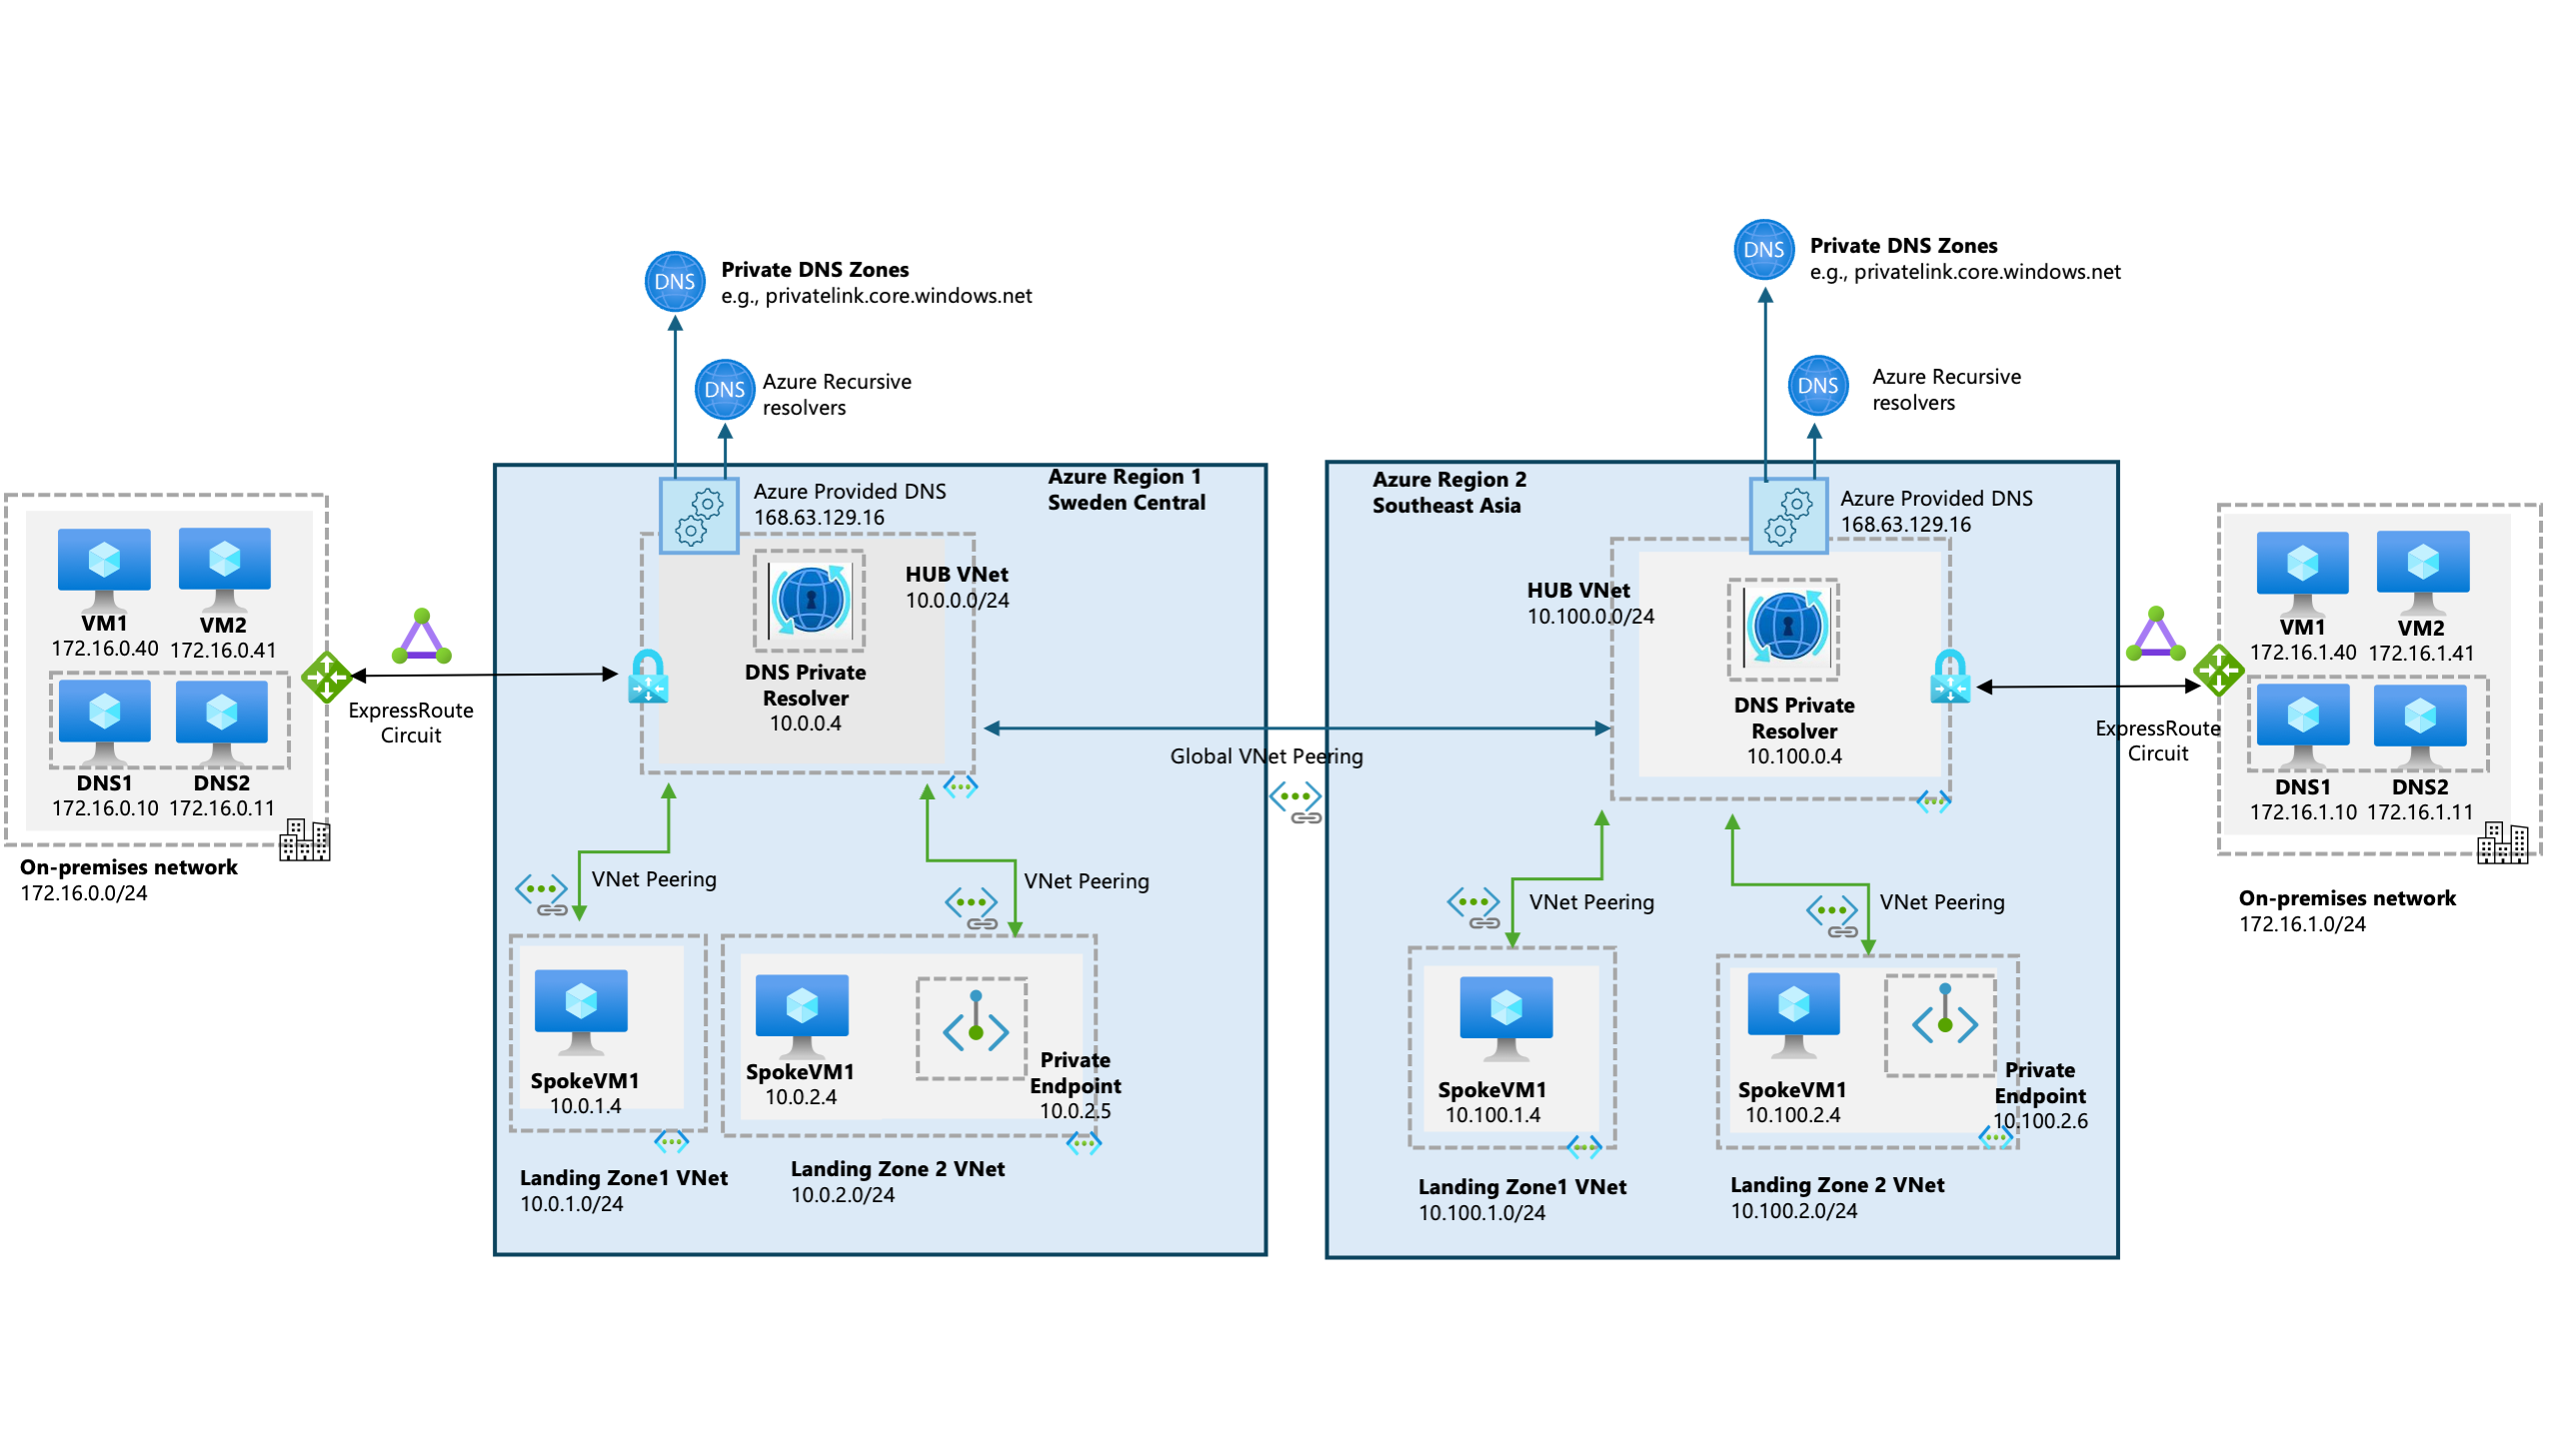Click 'HUB VNet 10.100.0.0/24' text
2573x1447 pixels.
click(1589, 604)
